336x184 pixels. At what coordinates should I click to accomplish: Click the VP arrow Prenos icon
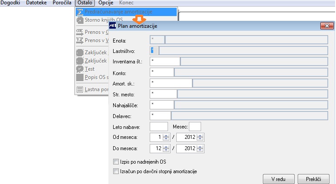coord(80,40)
